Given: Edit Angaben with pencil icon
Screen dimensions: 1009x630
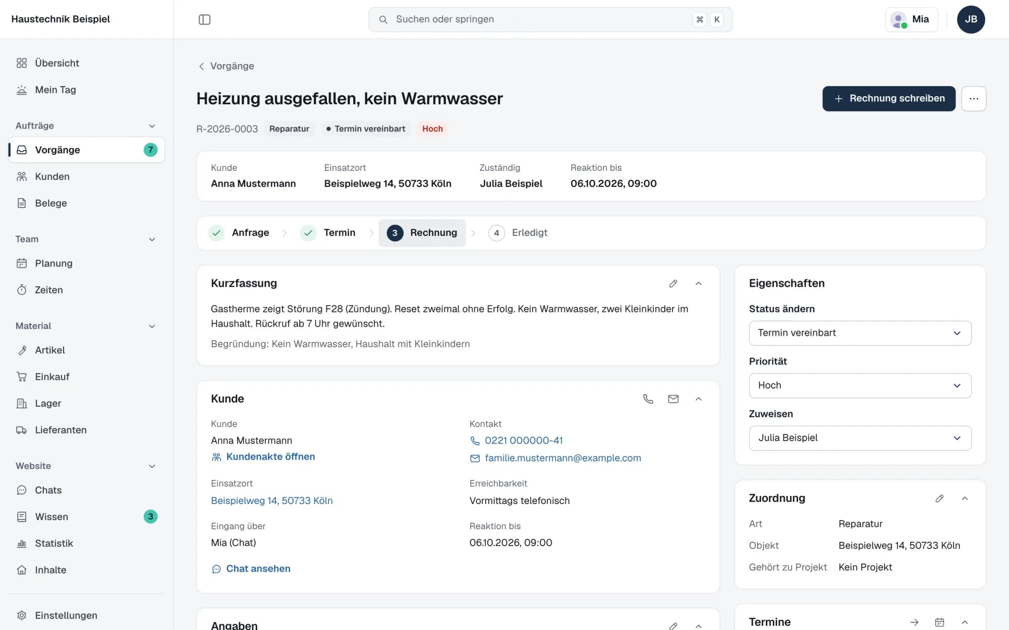Looking at the screenshot, I should click(673, 626).
